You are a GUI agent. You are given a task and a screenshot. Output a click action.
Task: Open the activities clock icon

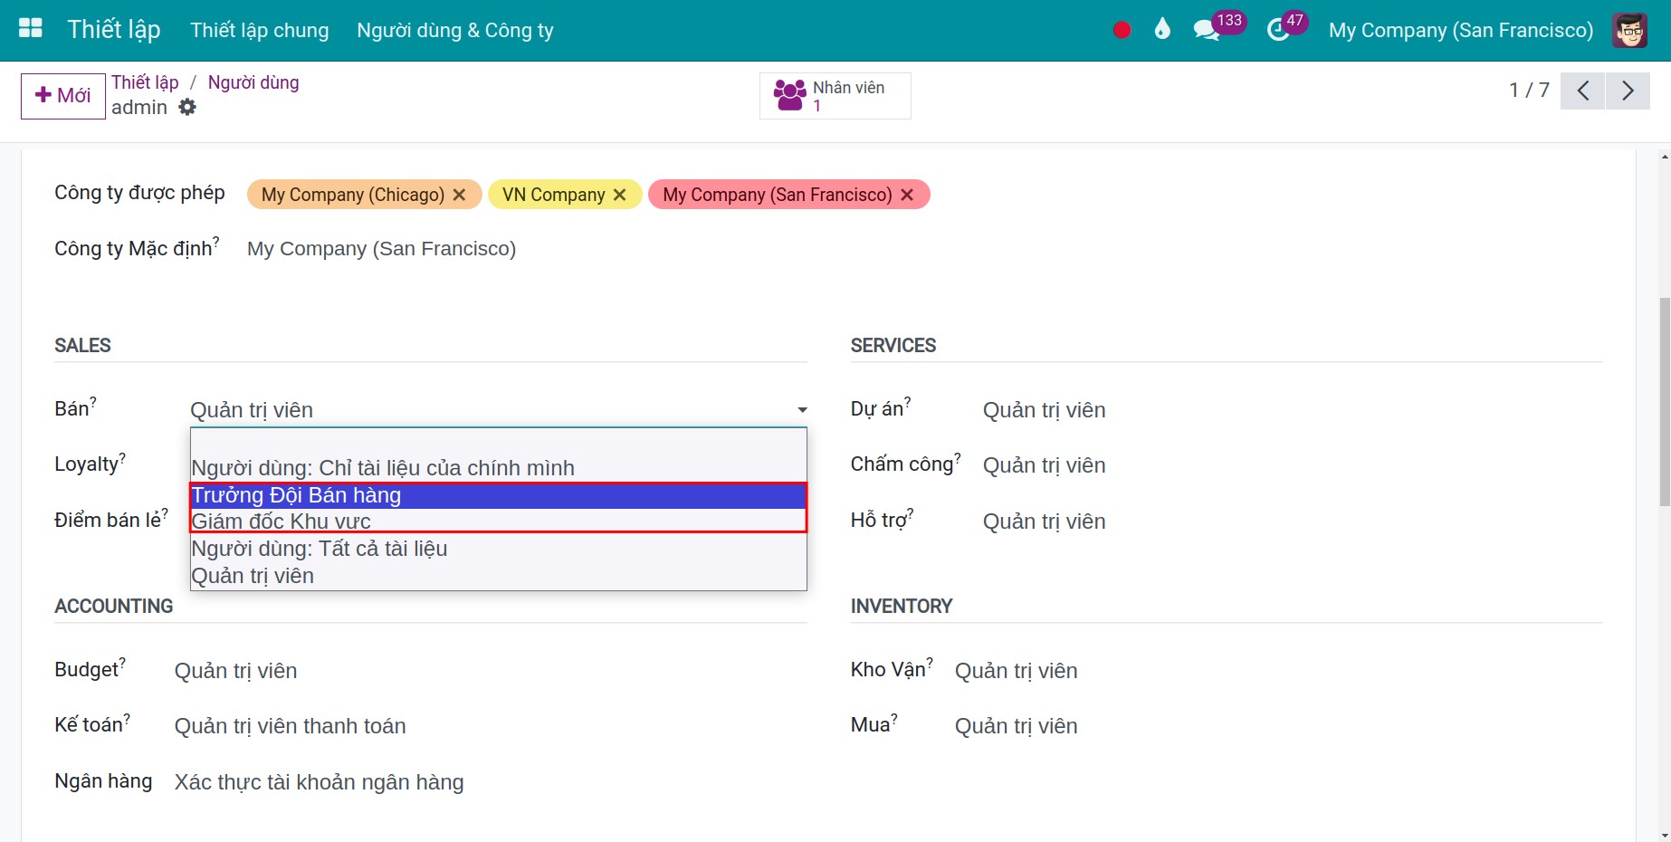1278,31
